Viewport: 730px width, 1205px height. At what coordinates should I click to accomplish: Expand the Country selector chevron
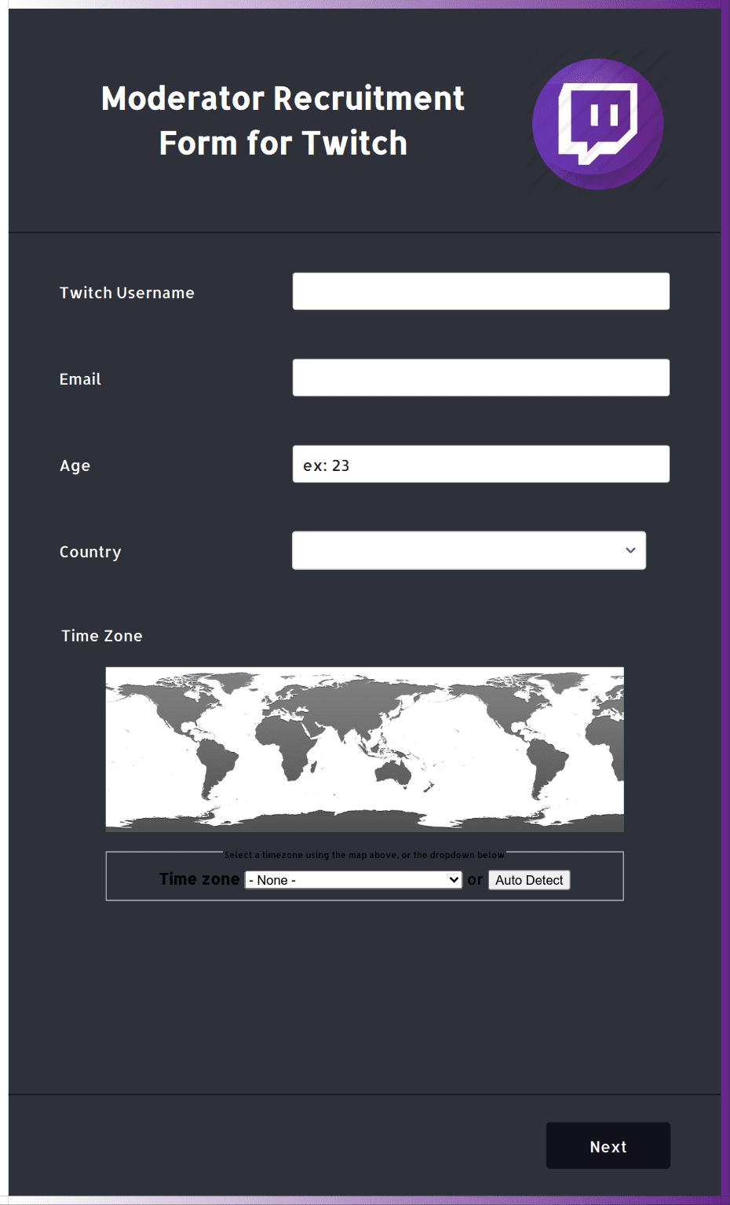pyautogui.click(x=630, y=550)
